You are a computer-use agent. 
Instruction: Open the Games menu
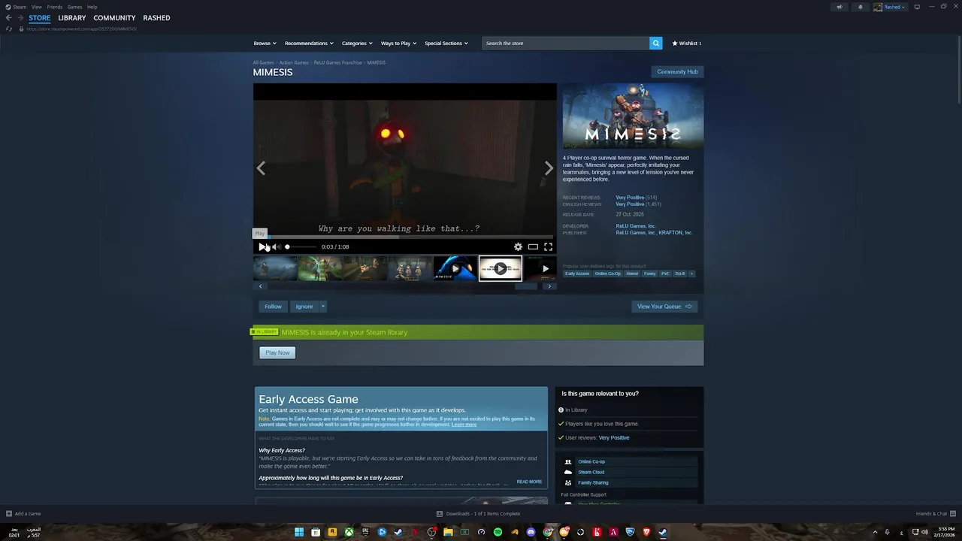(74, 7)
